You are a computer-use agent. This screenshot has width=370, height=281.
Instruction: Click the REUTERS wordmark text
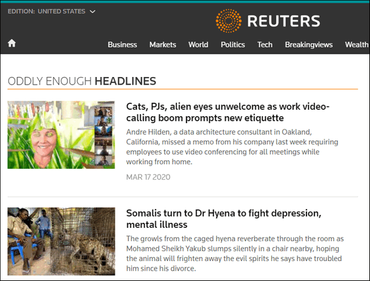(x=283, y=21)
